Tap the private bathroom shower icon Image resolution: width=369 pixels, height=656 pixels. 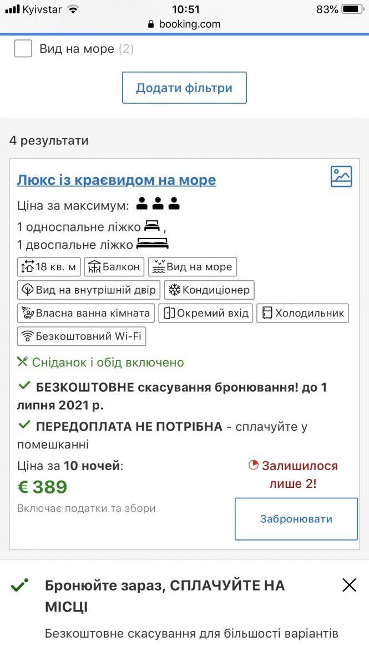coord(27,313)
